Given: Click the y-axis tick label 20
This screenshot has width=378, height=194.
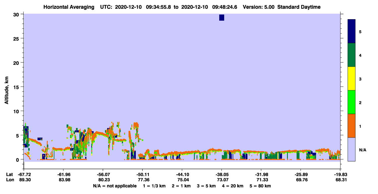Looking at the screenshot, I should [16, 63].
